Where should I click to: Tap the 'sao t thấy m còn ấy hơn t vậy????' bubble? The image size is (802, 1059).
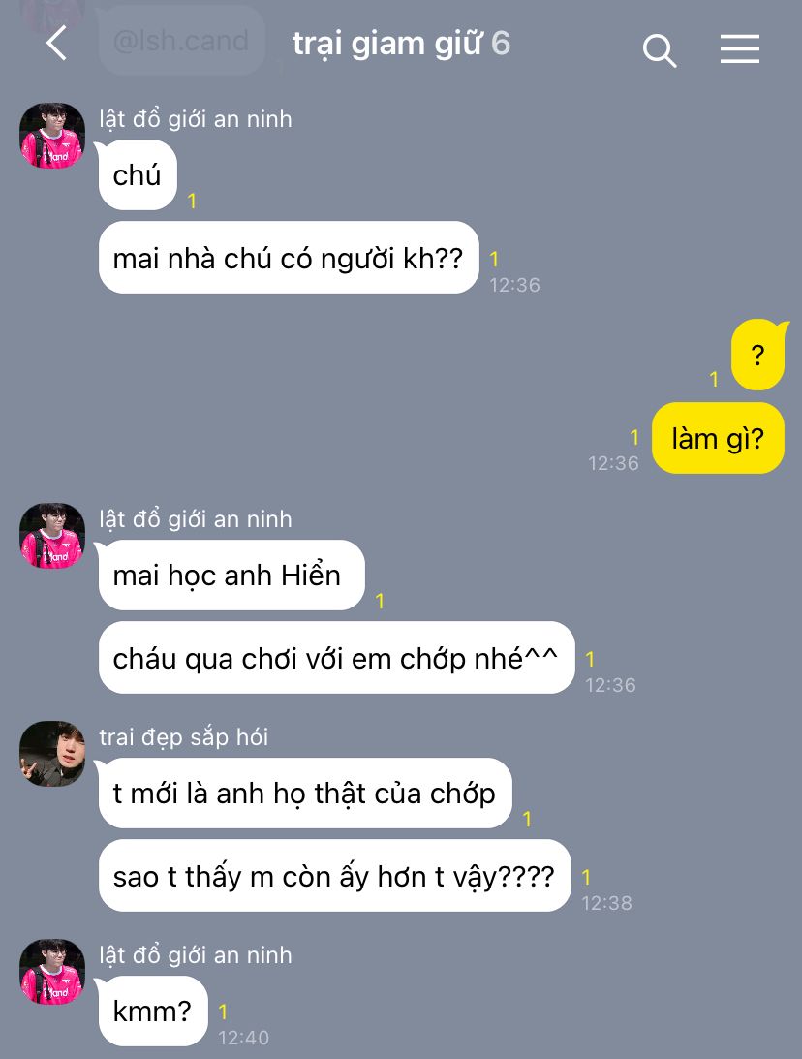[x=335, y=876]
